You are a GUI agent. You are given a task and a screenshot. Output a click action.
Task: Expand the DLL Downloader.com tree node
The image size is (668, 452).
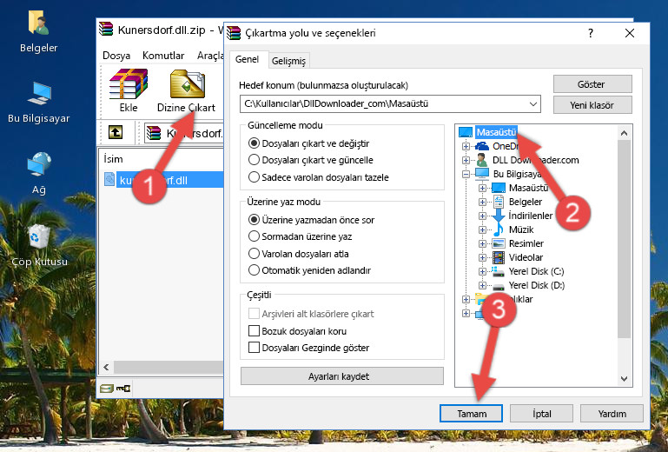pyautogui.click(x=466, y=160)
